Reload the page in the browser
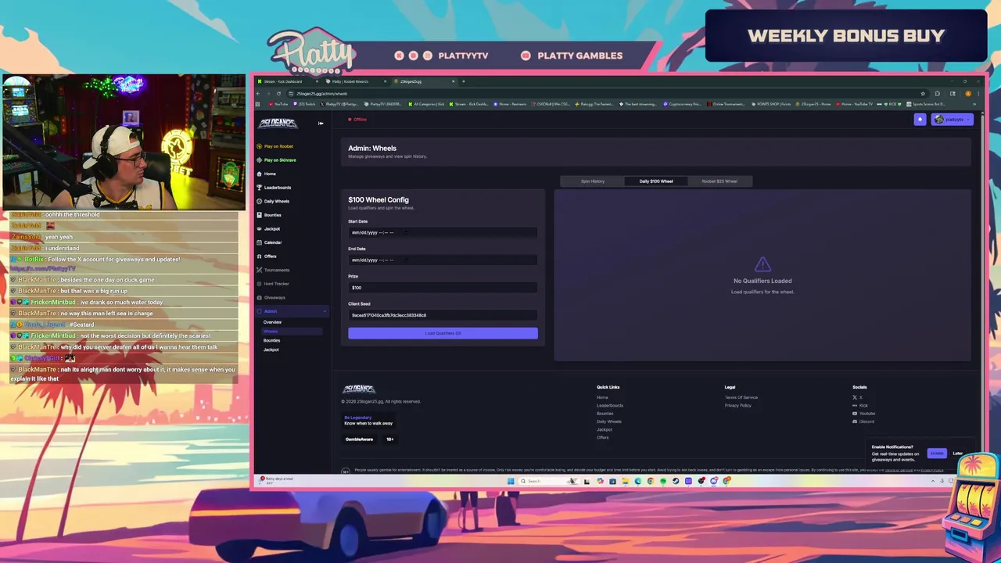The height and width of the screenshot is (563, 1001). pos(278,93)
